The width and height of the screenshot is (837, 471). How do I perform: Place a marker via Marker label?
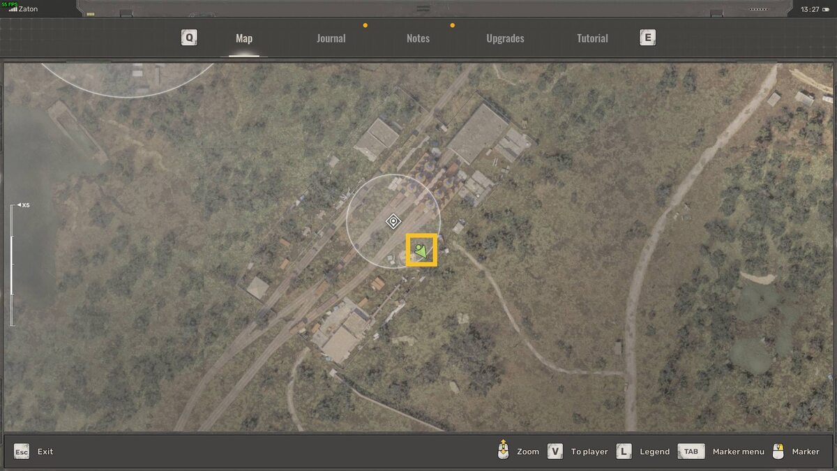pyautogui.click(x=806, y=451)
